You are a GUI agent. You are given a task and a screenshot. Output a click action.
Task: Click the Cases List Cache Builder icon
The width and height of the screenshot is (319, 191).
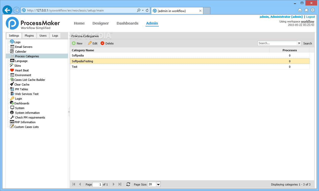point(12,80)
